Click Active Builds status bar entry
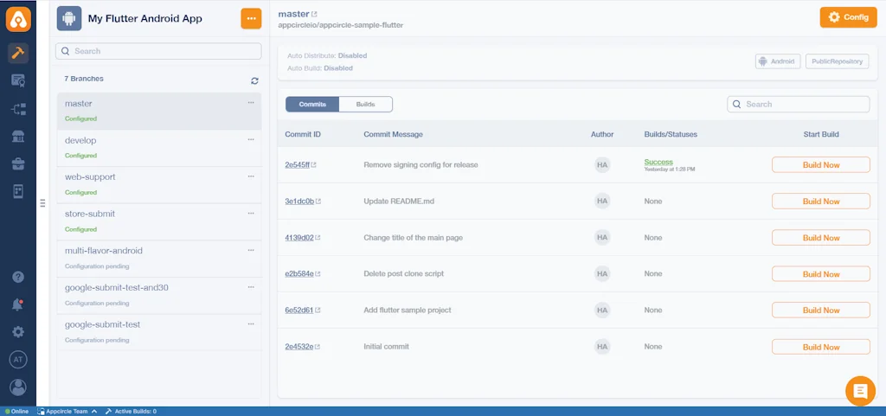 (131, 412)
